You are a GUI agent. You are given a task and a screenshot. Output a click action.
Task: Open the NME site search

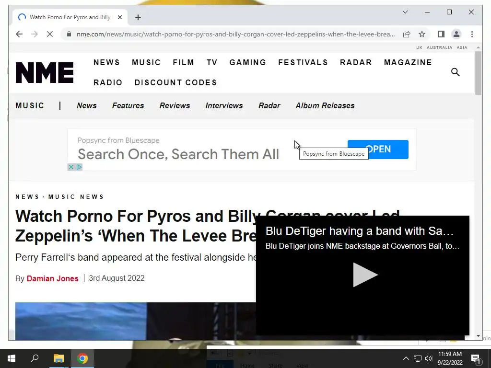pyautogui.click(x=456, y=72)
